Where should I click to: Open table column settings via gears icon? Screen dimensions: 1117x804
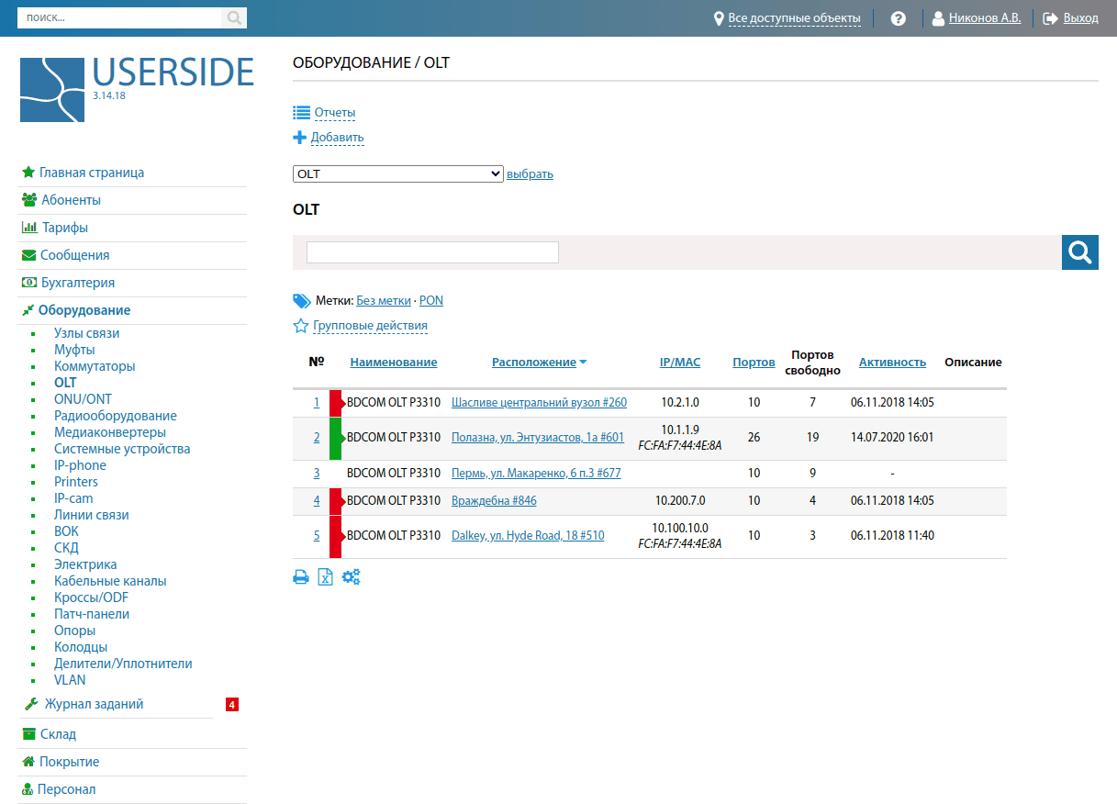click(351, 576)
